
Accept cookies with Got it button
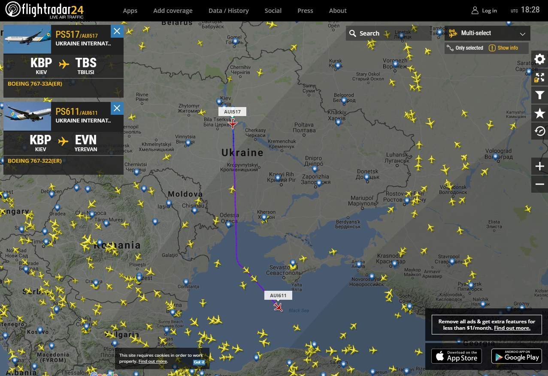(199, 362)
